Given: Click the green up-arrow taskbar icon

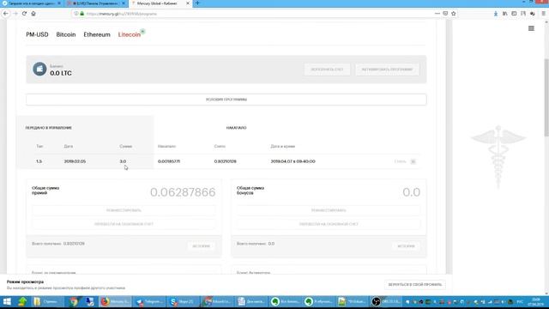Looking at the screenshot, I should click(22, 301).
